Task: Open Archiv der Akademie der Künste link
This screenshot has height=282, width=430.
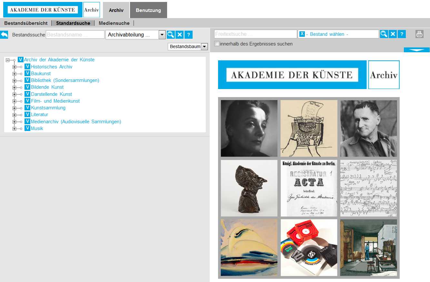Action: tap(59, 60)
